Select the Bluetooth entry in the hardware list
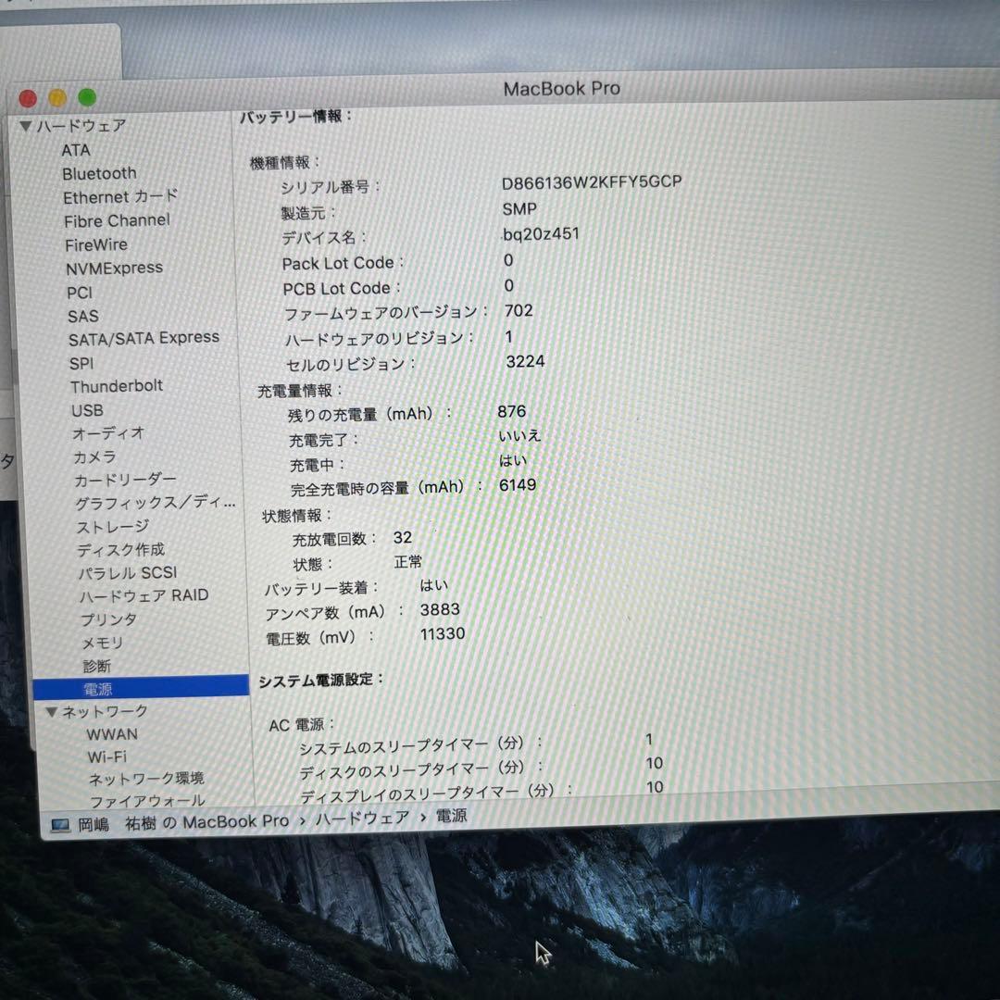Screen dimensions: 1000x1000 tap(99, 173)
